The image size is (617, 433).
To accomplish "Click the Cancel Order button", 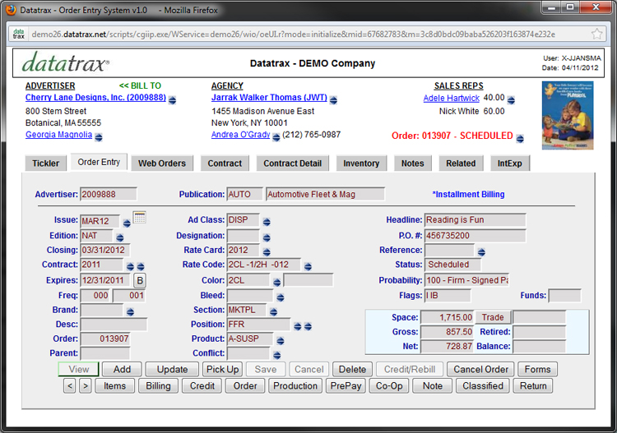I will tap(480, 370).
